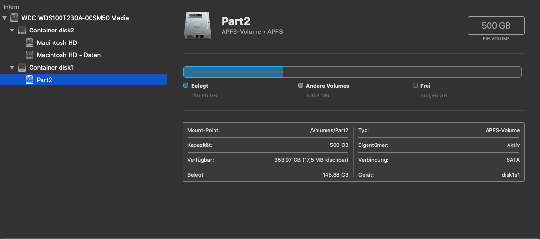Collapse the Container disk1 tree

[x=12, y=67]
